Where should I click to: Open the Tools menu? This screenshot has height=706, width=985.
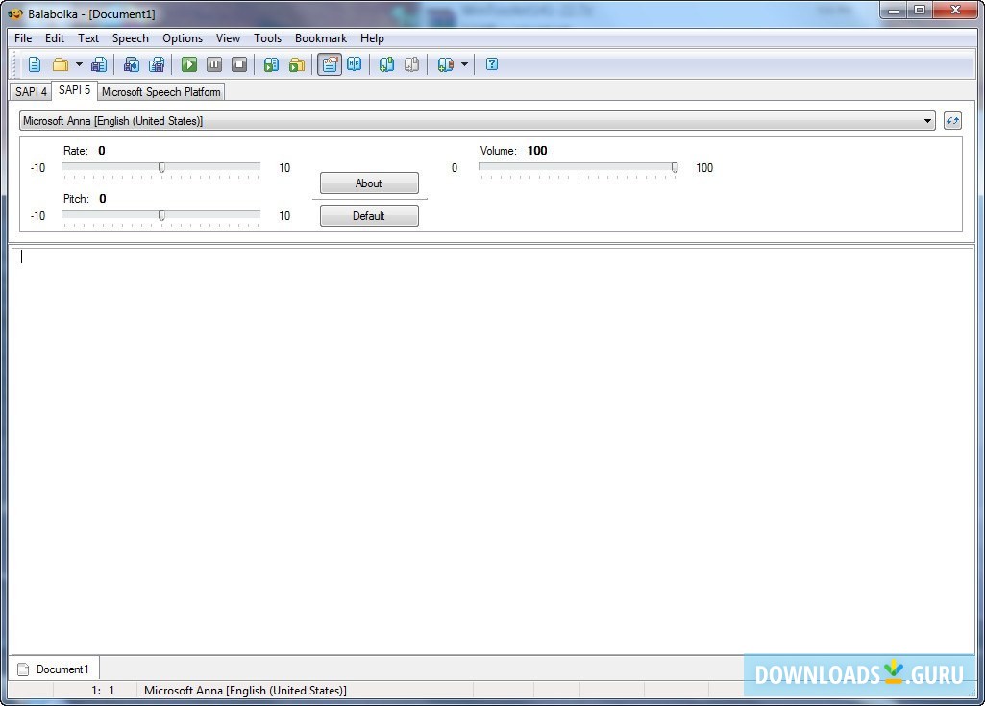point(267,38)
